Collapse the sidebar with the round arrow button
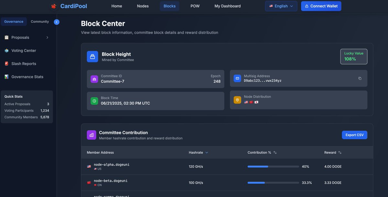This screenshot has height=197, width=388. (x=57, y=22)
